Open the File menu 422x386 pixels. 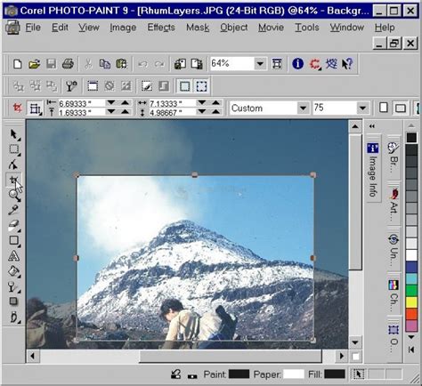(33, 28)
